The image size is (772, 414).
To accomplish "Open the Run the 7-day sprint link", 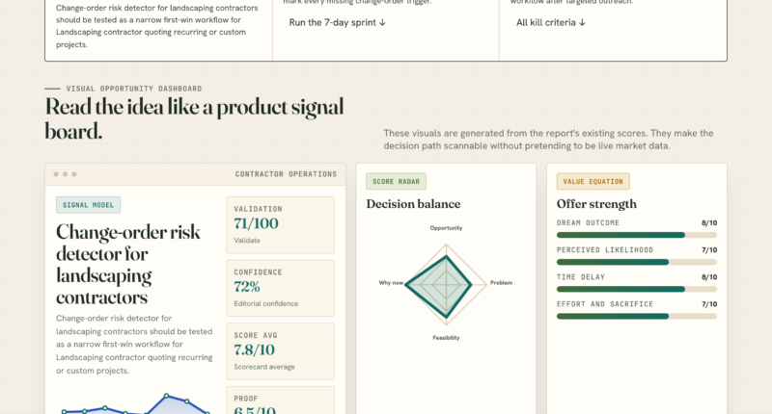I will (x=337, y=22).
